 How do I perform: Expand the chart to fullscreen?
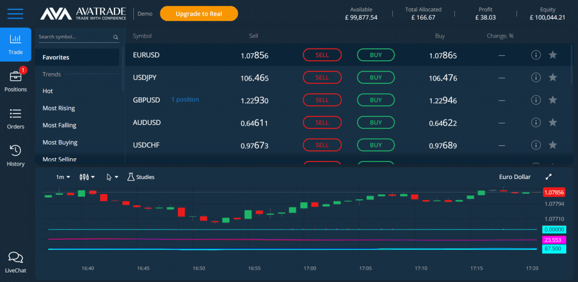tap(548, 177)
